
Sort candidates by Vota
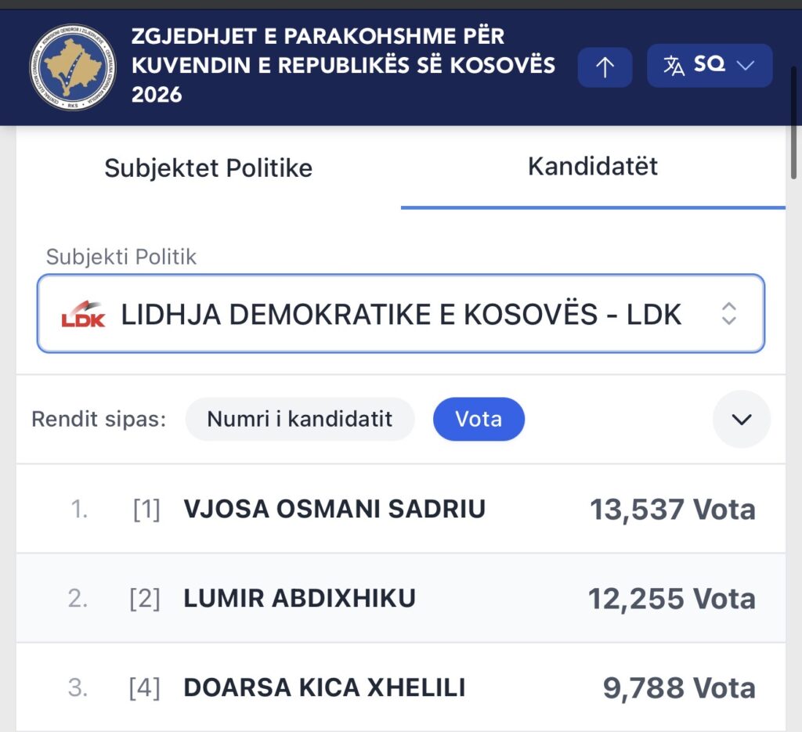tap(479, 419)
